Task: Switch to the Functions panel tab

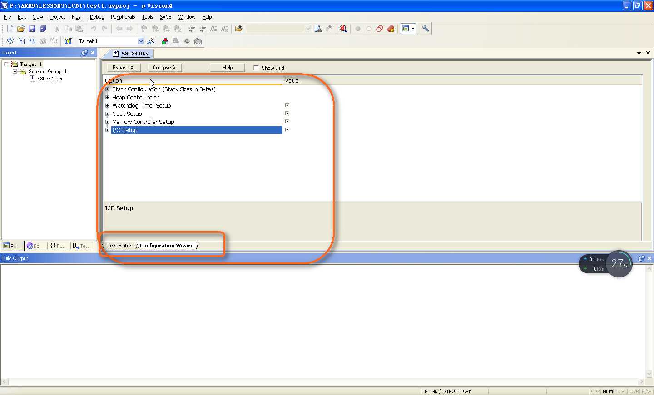Action: pyautogui.click(x=59, y=246)
